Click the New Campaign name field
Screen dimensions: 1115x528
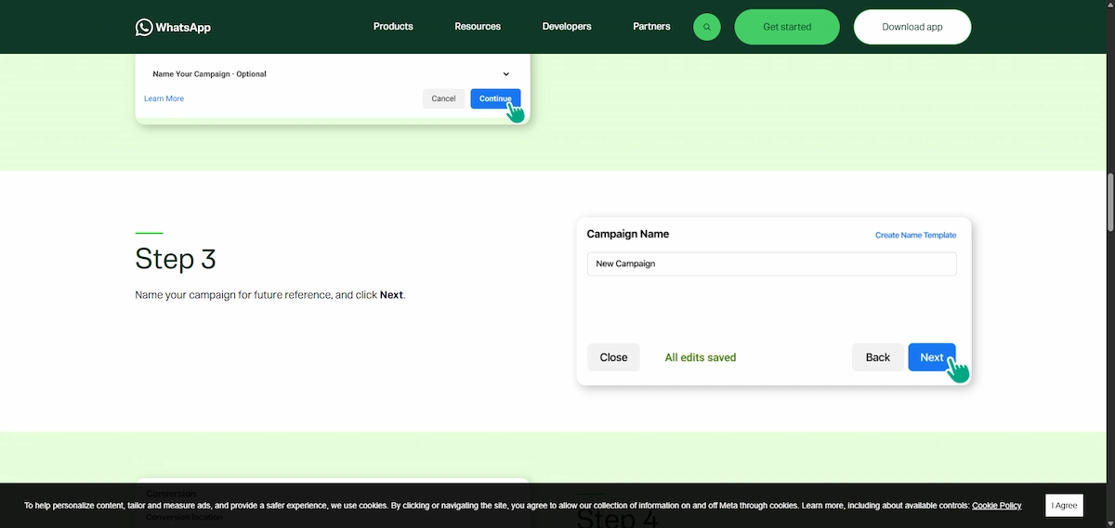771,264
